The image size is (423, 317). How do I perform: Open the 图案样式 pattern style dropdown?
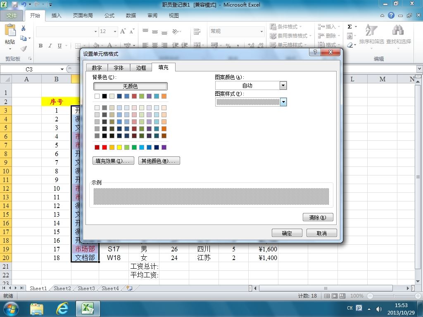click(x=283, y=102)
